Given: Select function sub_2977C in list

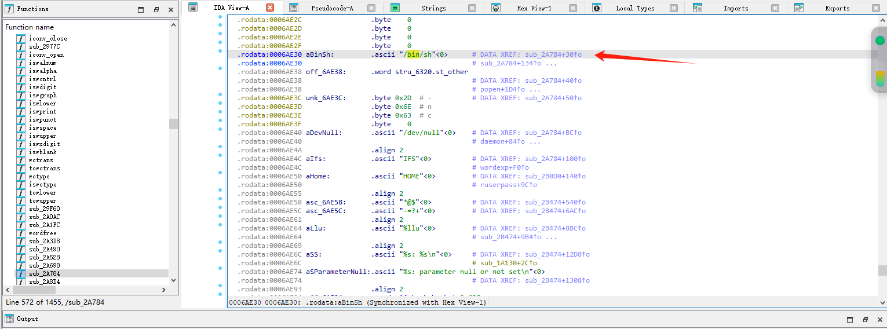Looking at the screenshot, I should [45, 46].
